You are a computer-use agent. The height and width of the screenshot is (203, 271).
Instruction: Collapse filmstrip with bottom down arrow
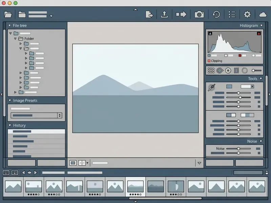point(135,201)
